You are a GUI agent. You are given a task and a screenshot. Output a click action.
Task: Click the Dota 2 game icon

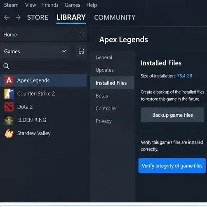(x=9, y=107)
